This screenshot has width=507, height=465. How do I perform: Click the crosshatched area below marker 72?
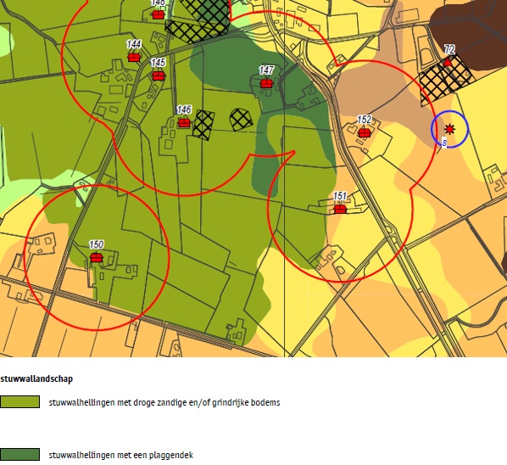coord(446,80)
